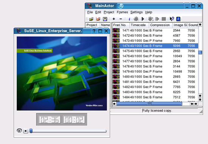
Task: Click the Sound column header
Action: (193, 25)
